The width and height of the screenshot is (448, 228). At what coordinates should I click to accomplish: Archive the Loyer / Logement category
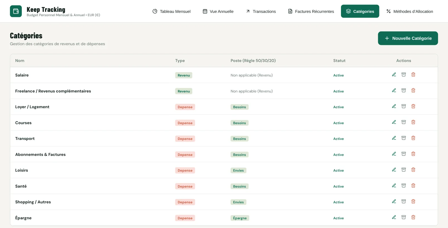pos(403,106)
